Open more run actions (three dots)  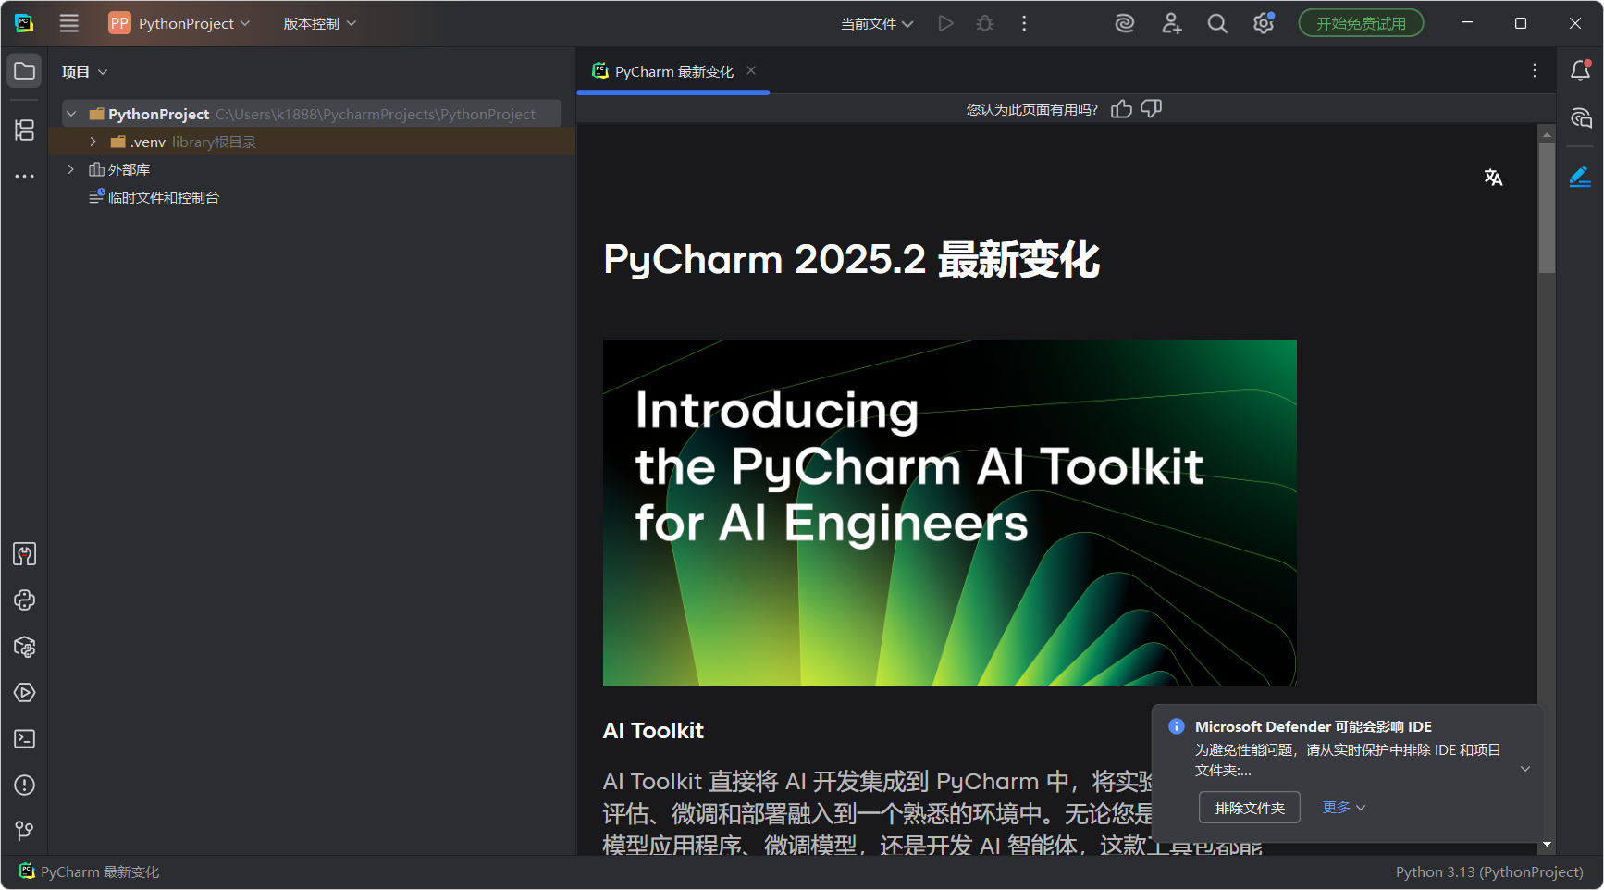[1024, 23]
